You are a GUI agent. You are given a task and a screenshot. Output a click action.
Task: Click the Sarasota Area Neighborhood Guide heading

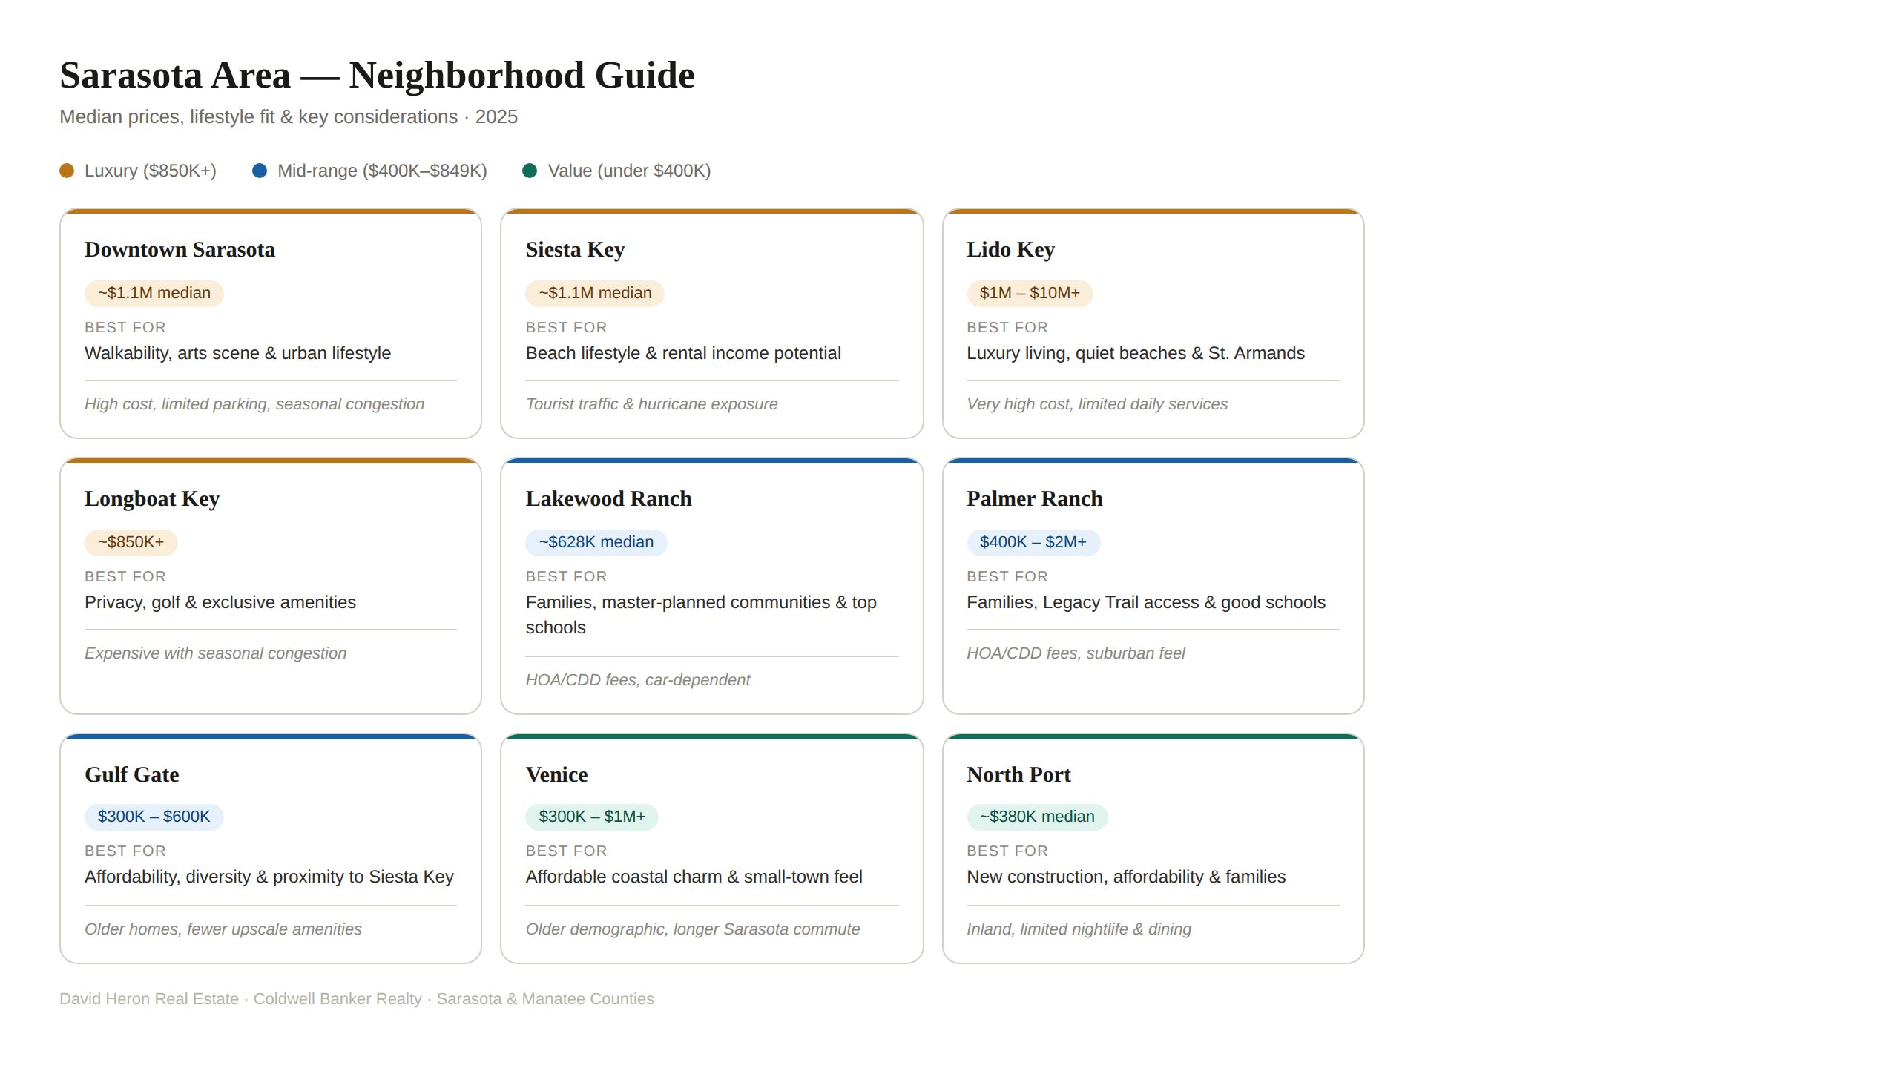pos(377,76)
